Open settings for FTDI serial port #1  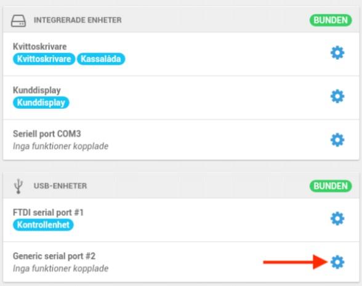coord(337,218)
